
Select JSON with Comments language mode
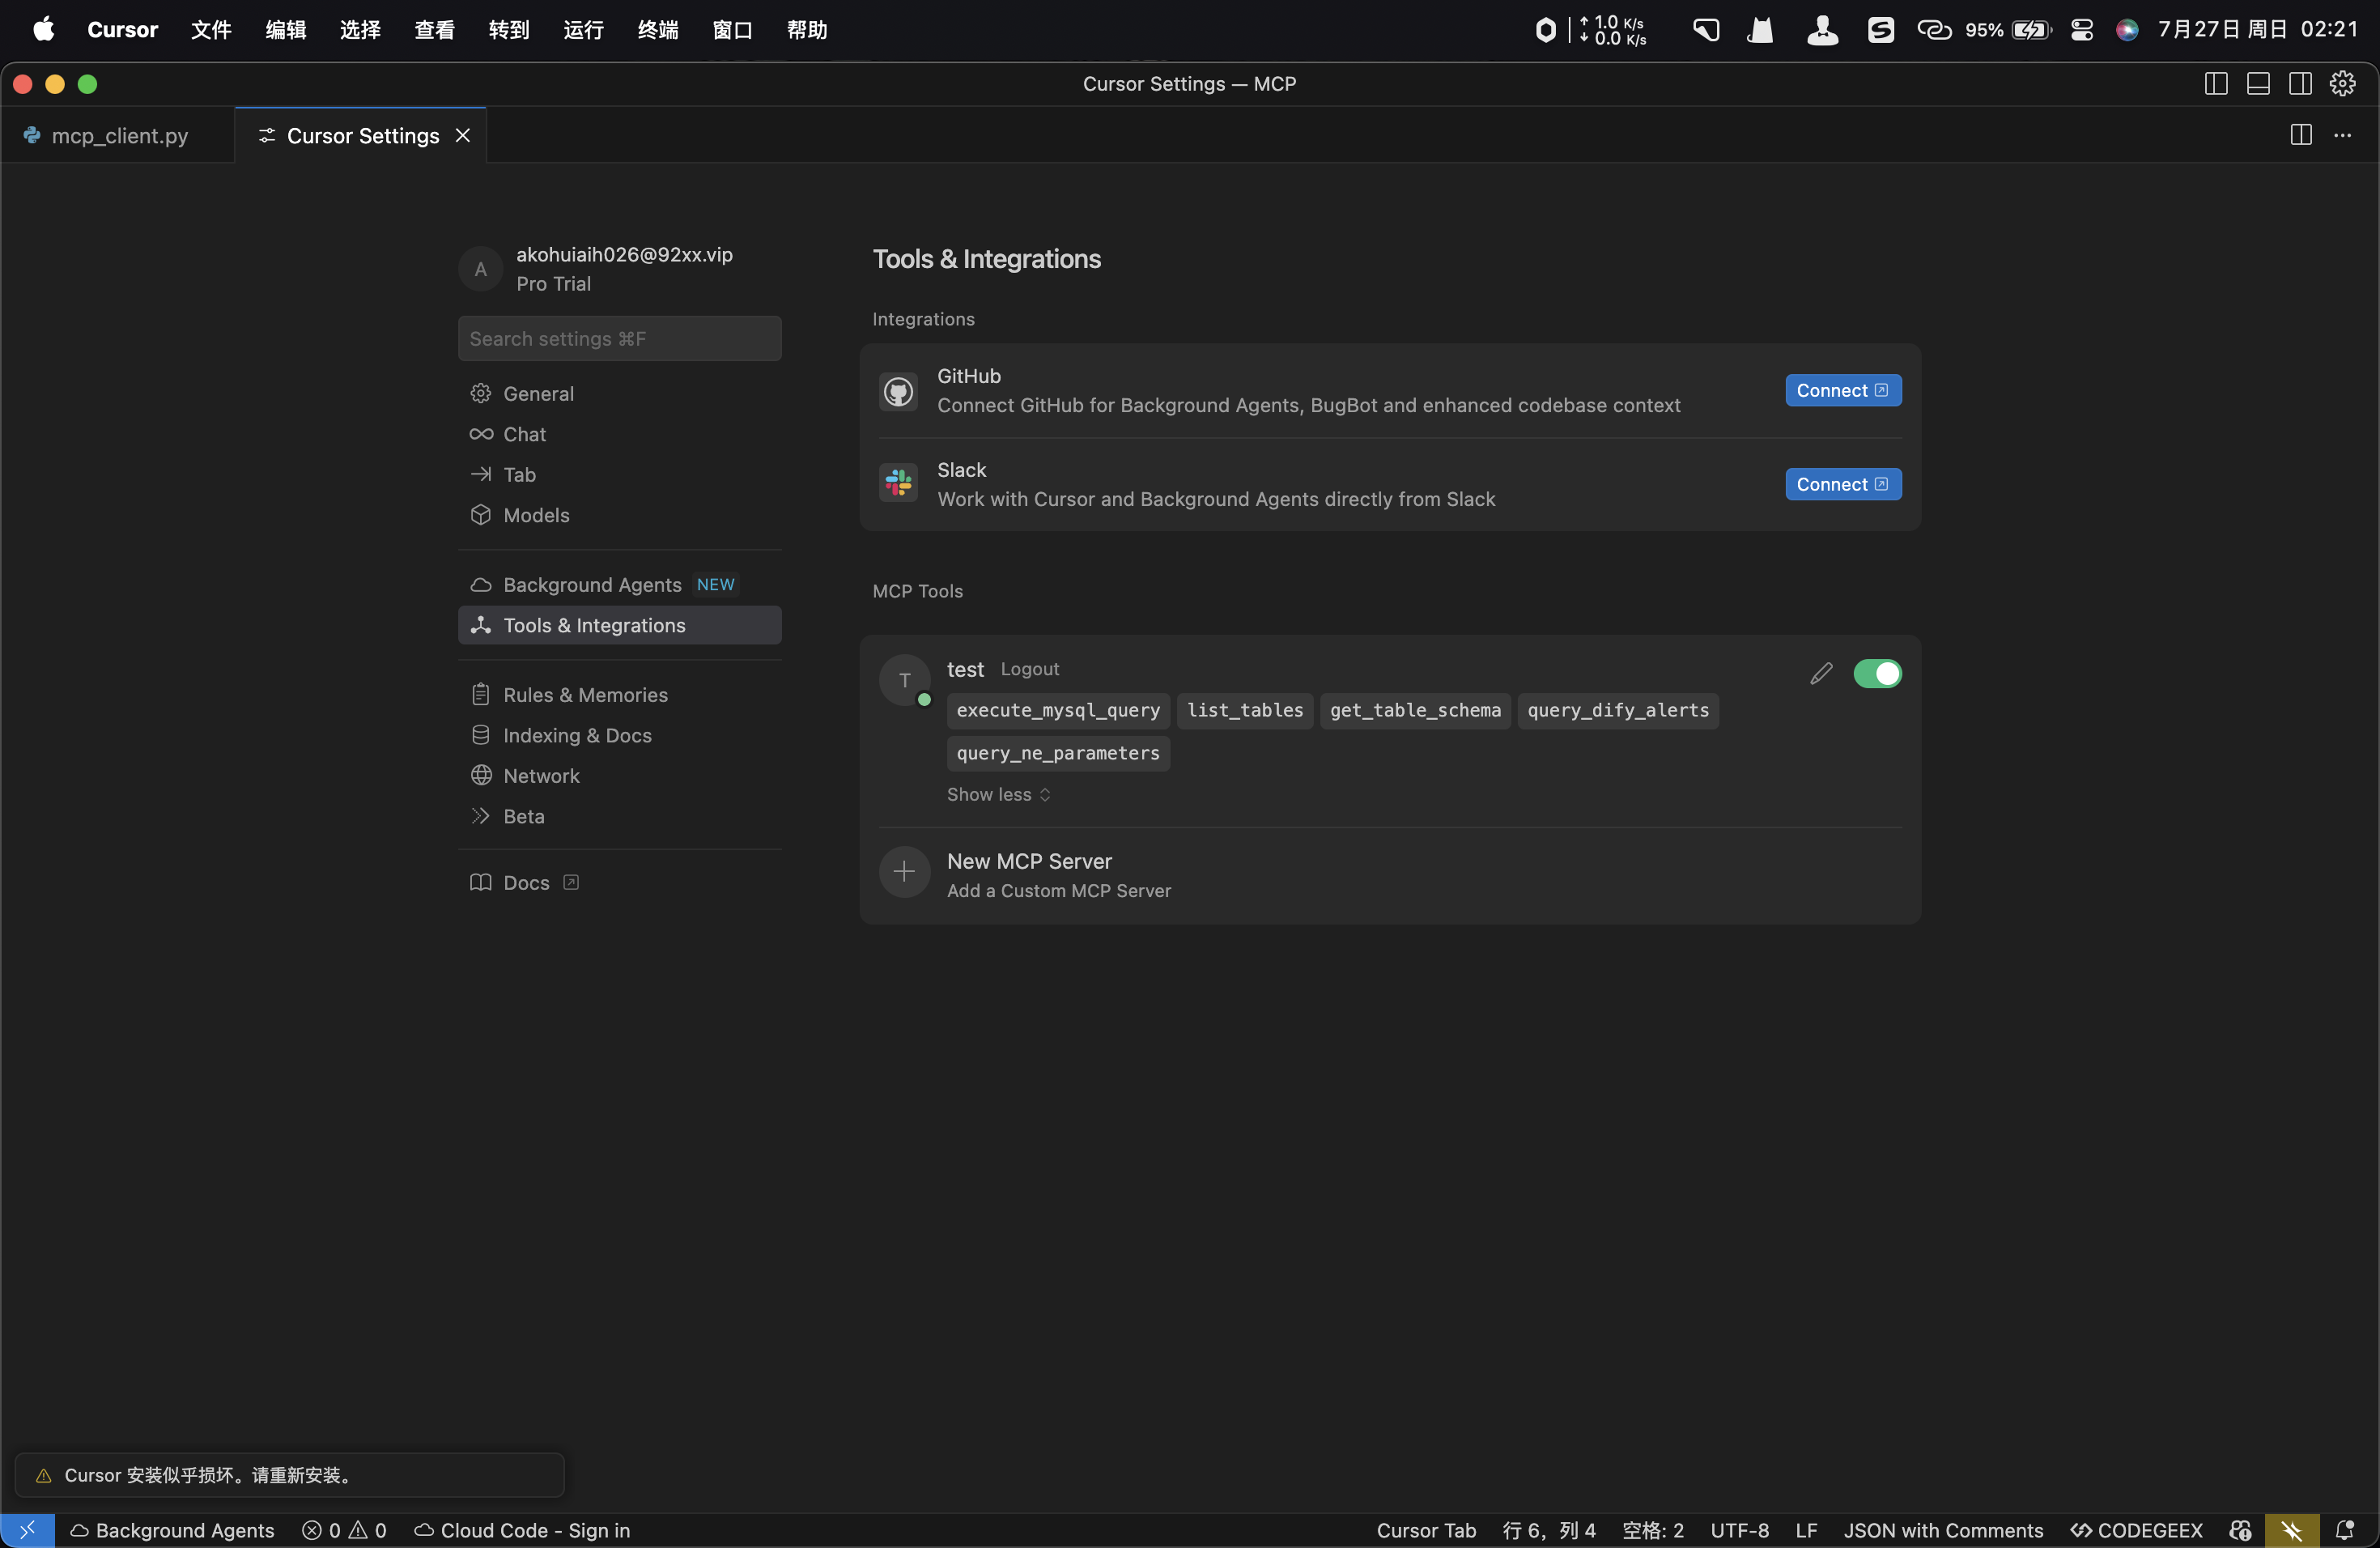(1942, 1530)
